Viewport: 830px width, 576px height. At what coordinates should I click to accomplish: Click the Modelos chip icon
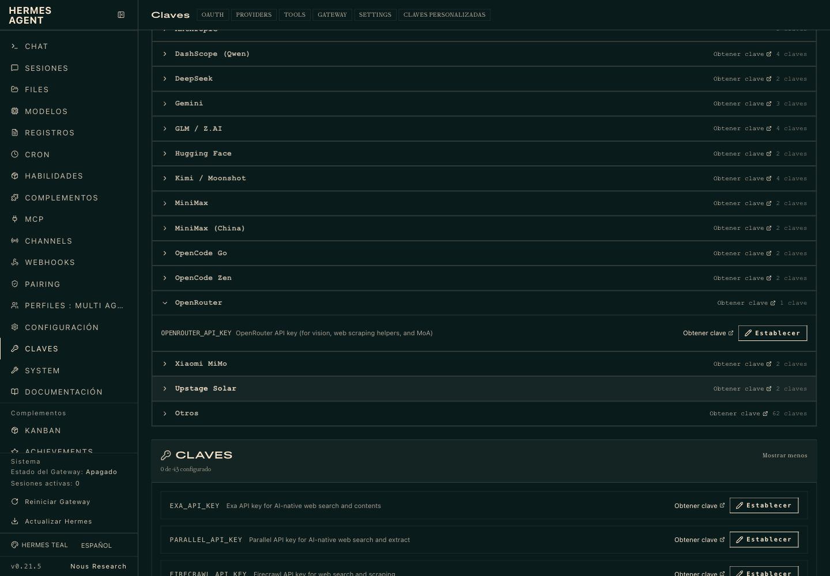point(15,111)
